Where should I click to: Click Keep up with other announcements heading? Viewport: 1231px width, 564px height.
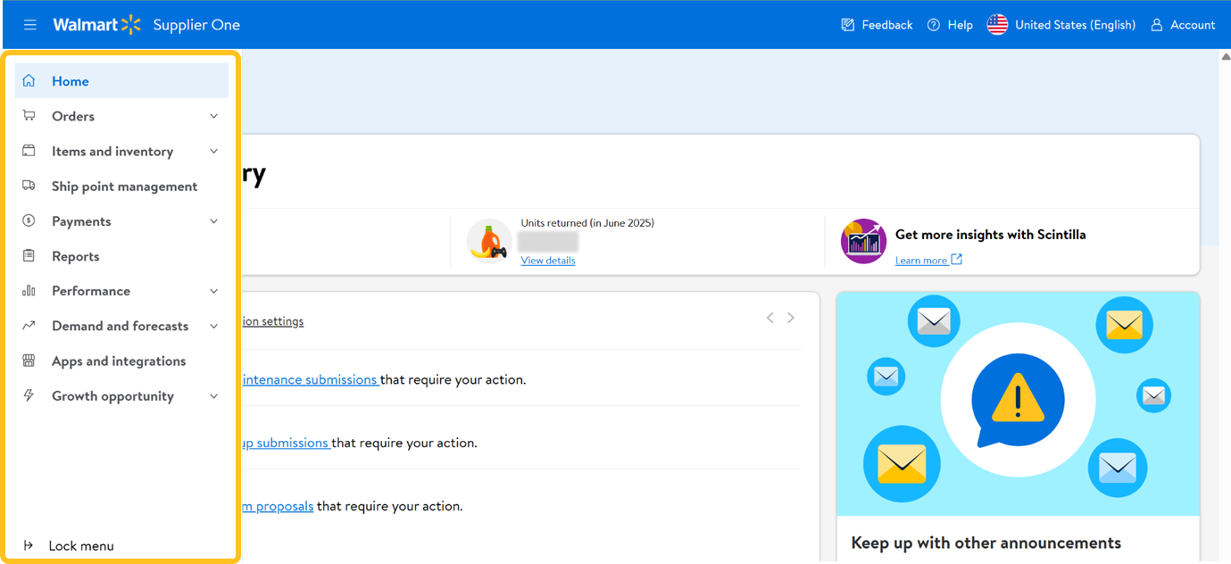coord(986,543)
